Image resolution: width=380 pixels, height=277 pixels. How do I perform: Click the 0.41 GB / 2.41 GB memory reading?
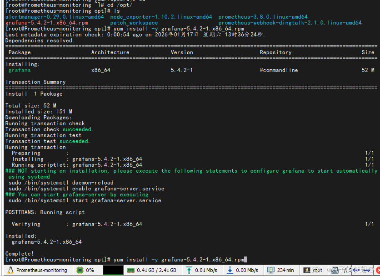(x=156, y=270)
